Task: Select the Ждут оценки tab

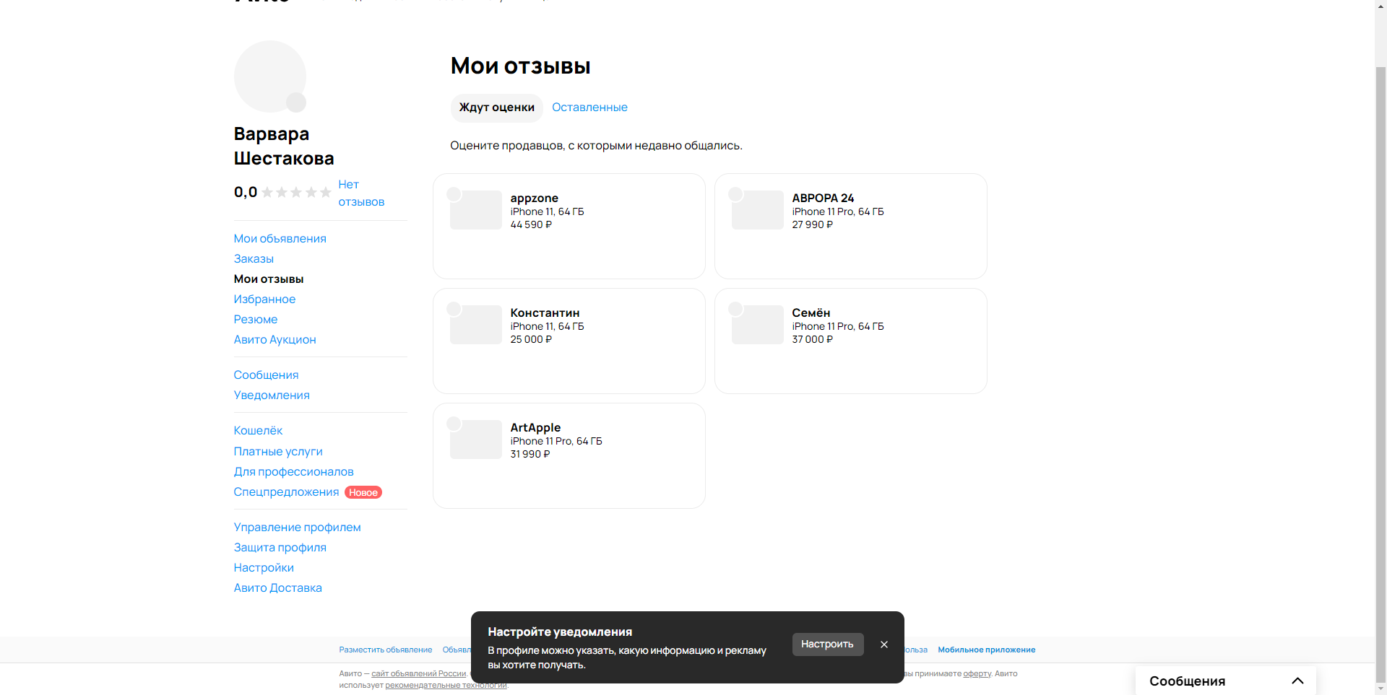Action: click(x=497, y=108)
